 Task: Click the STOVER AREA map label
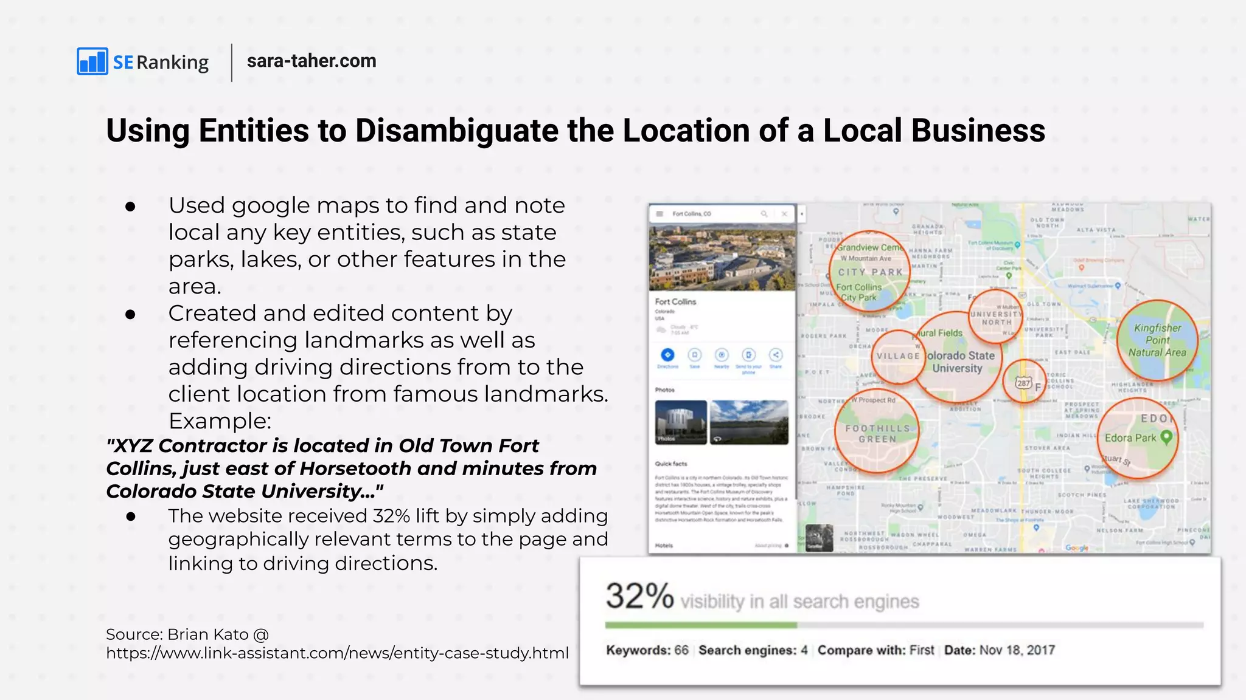pos(1047,448)
